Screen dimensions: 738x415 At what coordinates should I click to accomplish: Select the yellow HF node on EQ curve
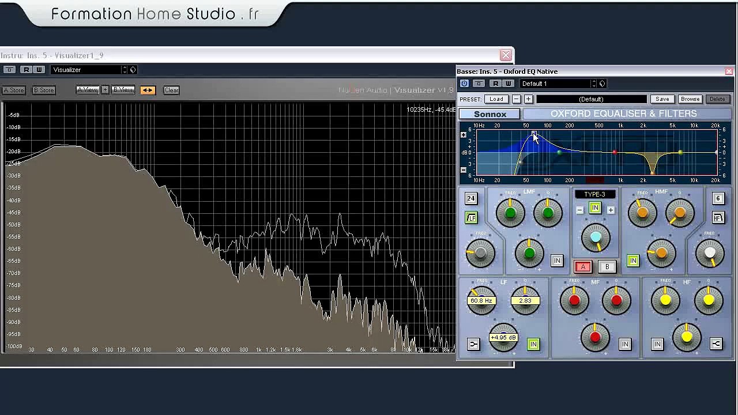coord(680,152)
